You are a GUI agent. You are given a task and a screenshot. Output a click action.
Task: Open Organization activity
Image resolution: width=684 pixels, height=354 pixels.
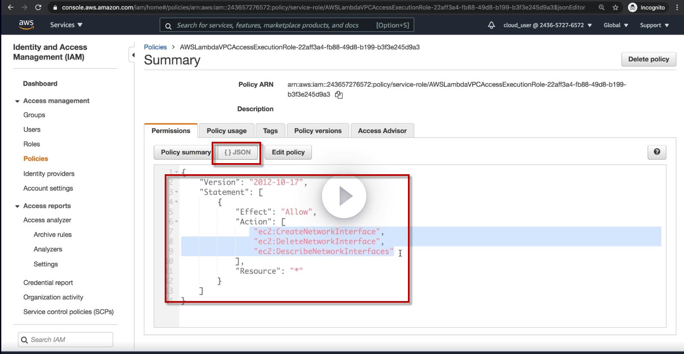pos(53,297)
